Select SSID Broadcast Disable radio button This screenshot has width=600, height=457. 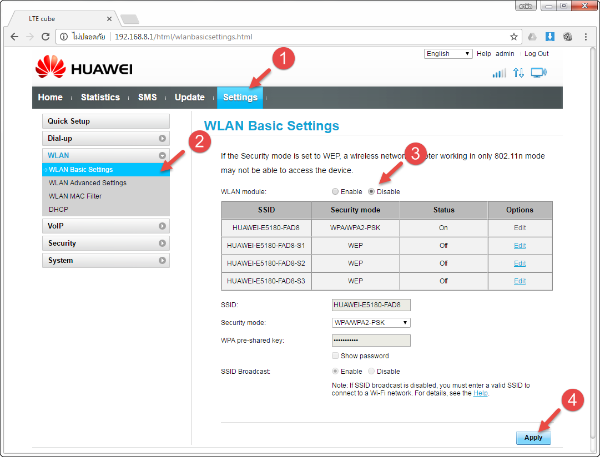pos(371,371)
